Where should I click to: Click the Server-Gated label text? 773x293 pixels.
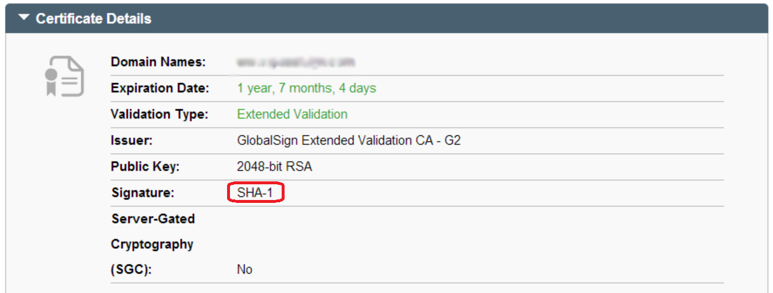pyautogui.click(x=153, y=219)
